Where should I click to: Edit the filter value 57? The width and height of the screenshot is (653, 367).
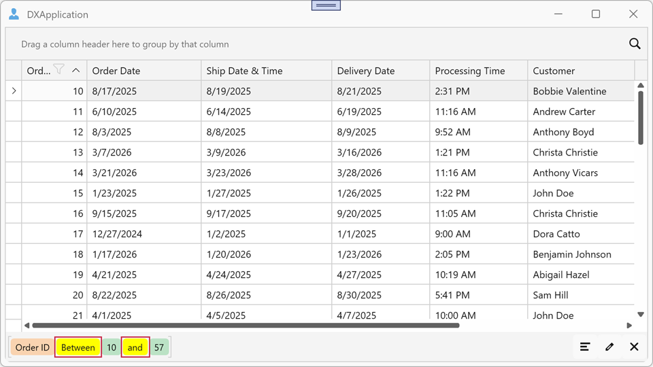click(x=159, y=347)
